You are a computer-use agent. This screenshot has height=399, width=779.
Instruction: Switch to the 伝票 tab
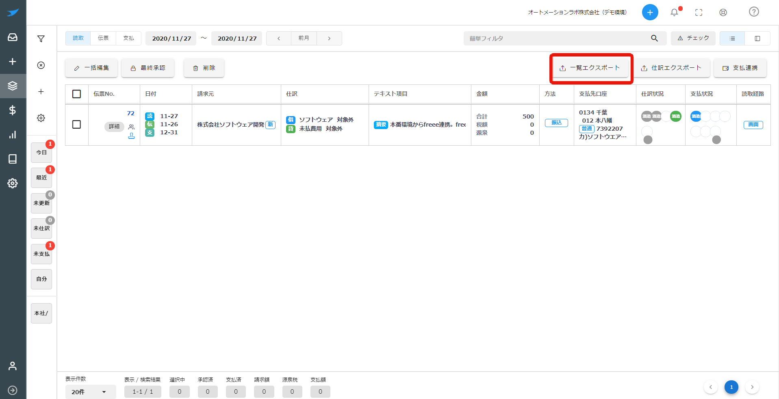tap(103, 38)
